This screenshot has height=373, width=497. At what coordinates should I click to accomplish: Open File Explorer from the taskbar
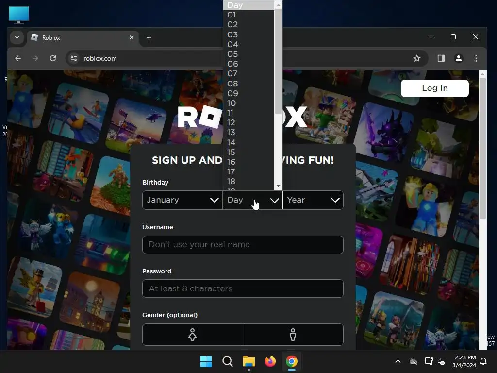pos(249,361)
